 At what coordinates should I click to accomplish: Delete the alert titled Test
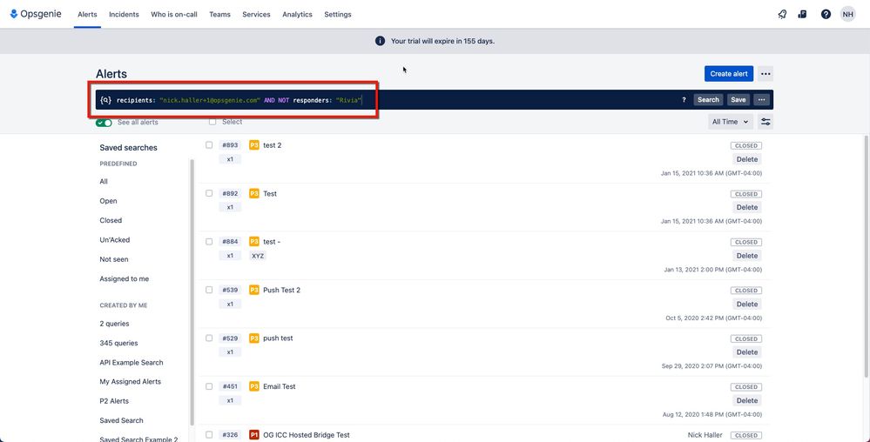tap(747, 207)
